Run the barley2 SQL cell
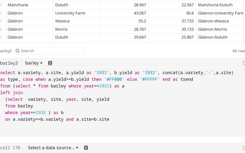Screen dimensions: 245x153 pos(243,63)
